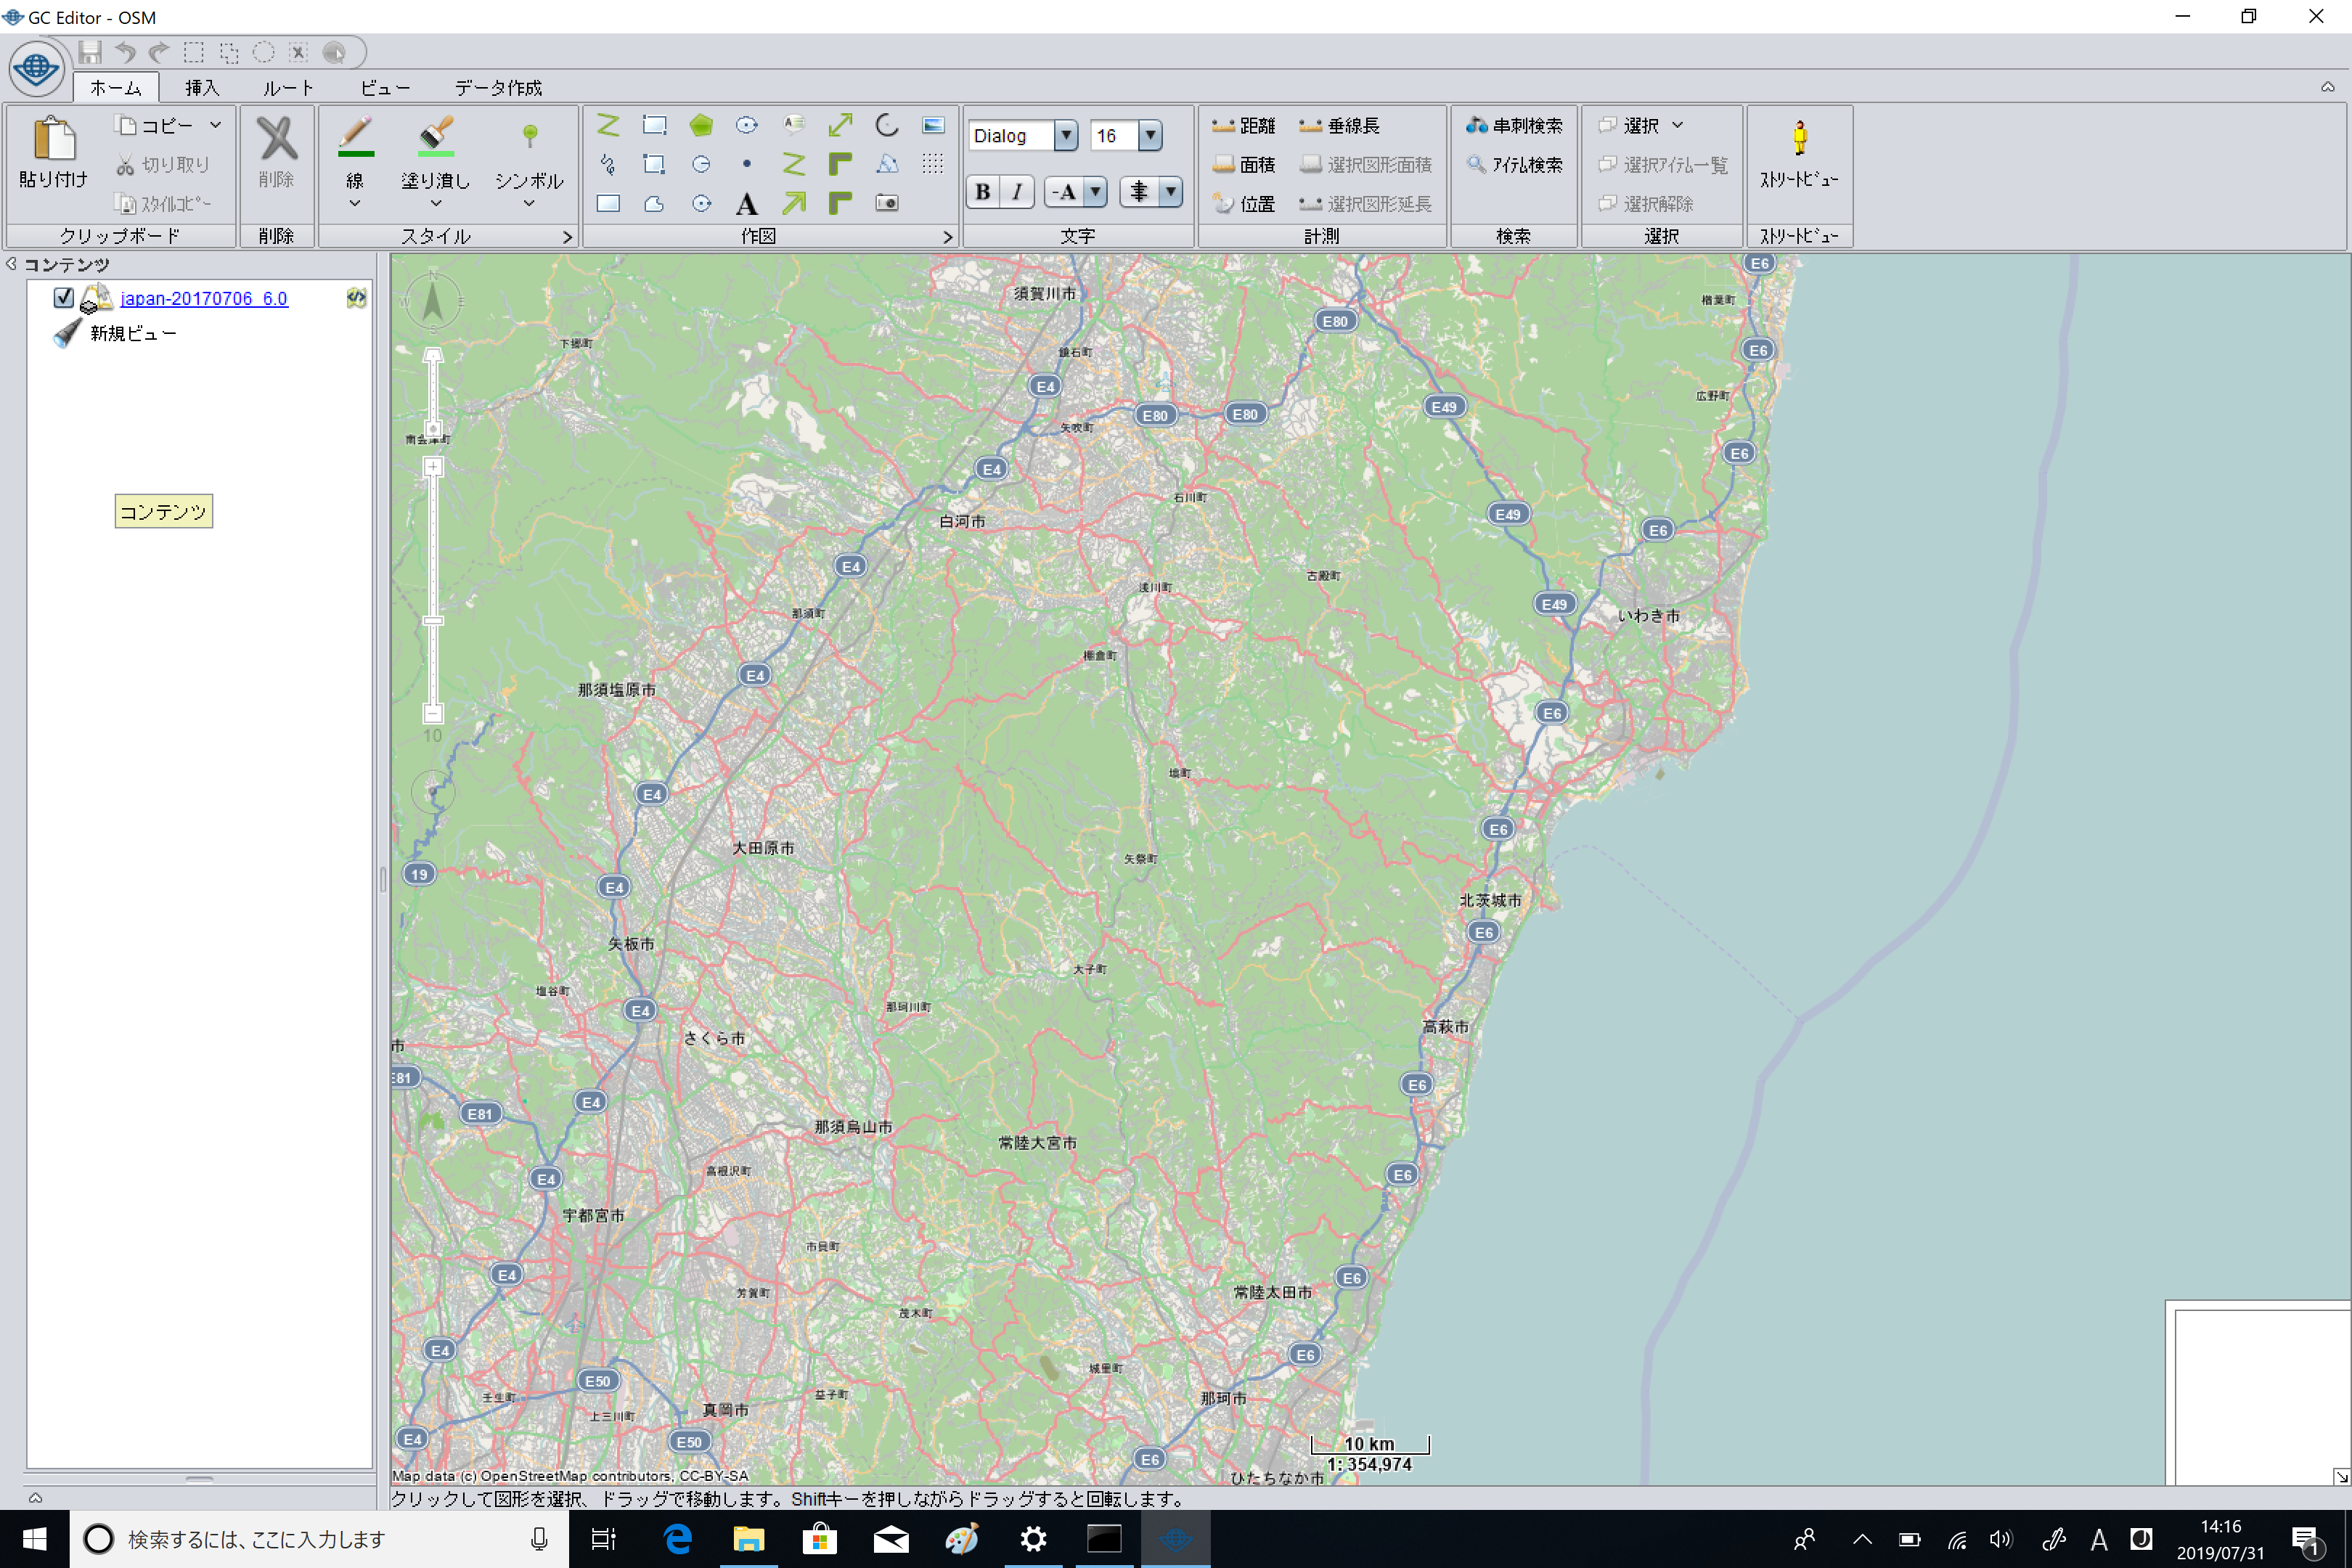
Task: Select the dotted grid tool icon
Action: point(932,164)
